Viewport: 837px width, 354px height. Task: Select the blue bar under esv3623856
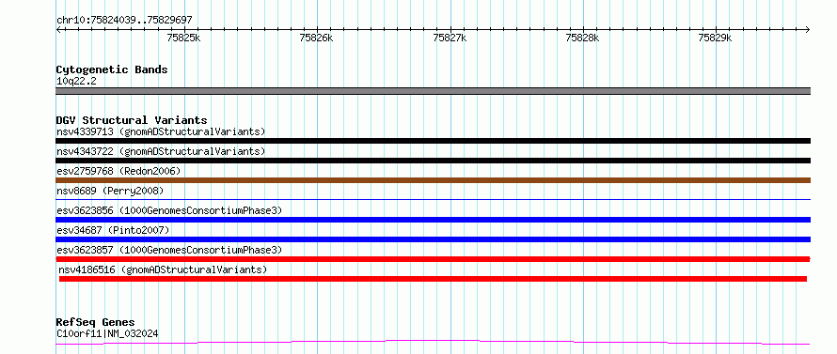point(433,220)
